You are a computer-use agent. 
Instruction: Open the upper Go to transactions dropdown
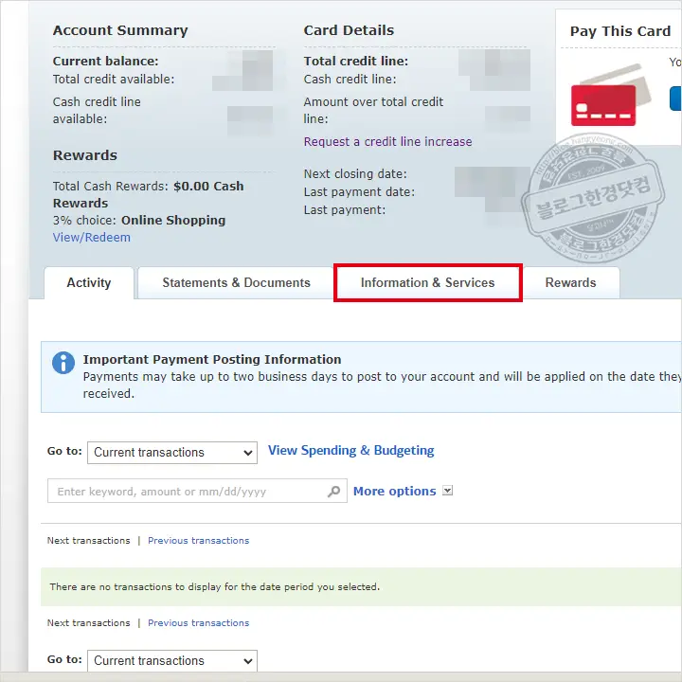click(x=171, y=453)
